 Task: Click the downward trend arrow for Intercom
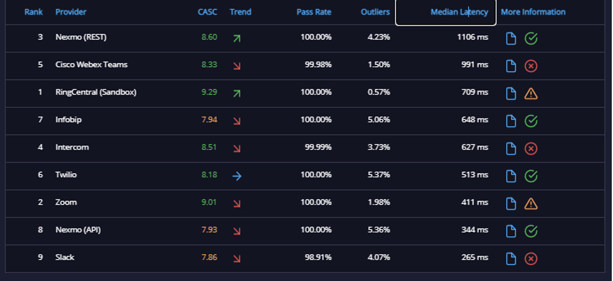(x=237, y=149)
